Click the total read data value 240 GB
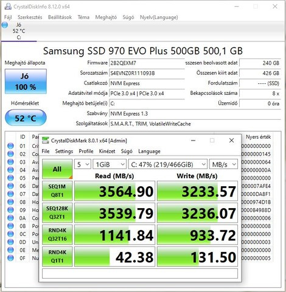 (x=260, y=63)
